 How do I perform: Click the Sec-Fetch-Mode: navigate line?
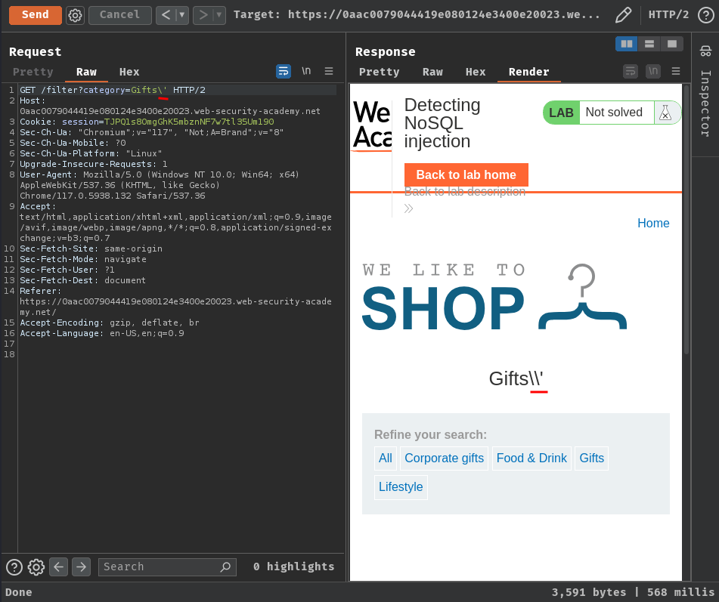coord(83,259)
